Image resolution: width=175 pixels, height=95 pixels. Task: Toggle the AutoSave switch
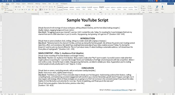[8, 1]
